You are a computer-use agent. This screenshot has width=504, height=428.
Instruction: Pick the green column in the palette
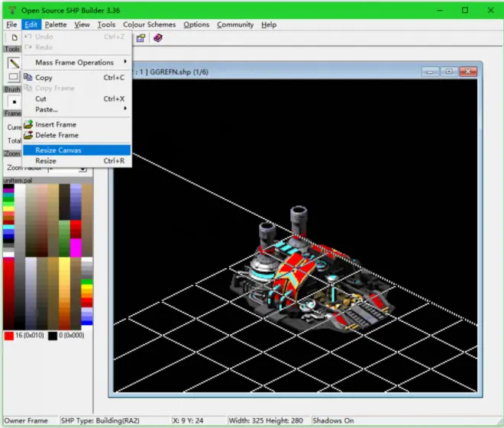click(x=64, y=238)
